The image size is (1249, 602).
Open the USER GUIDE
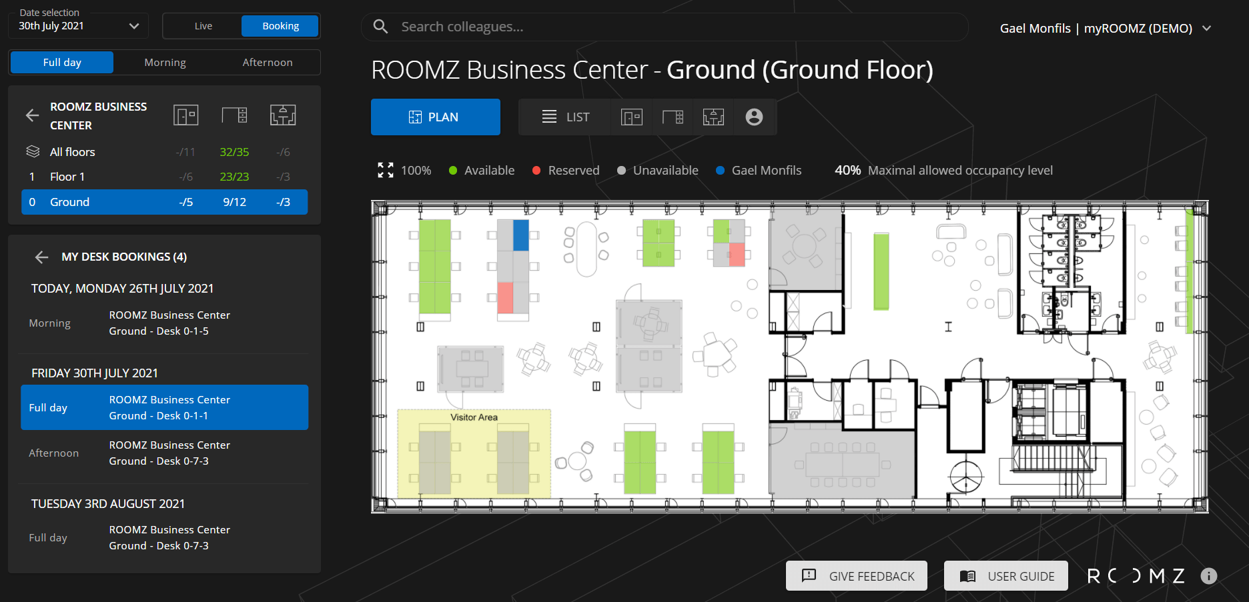coord(1005,575)
